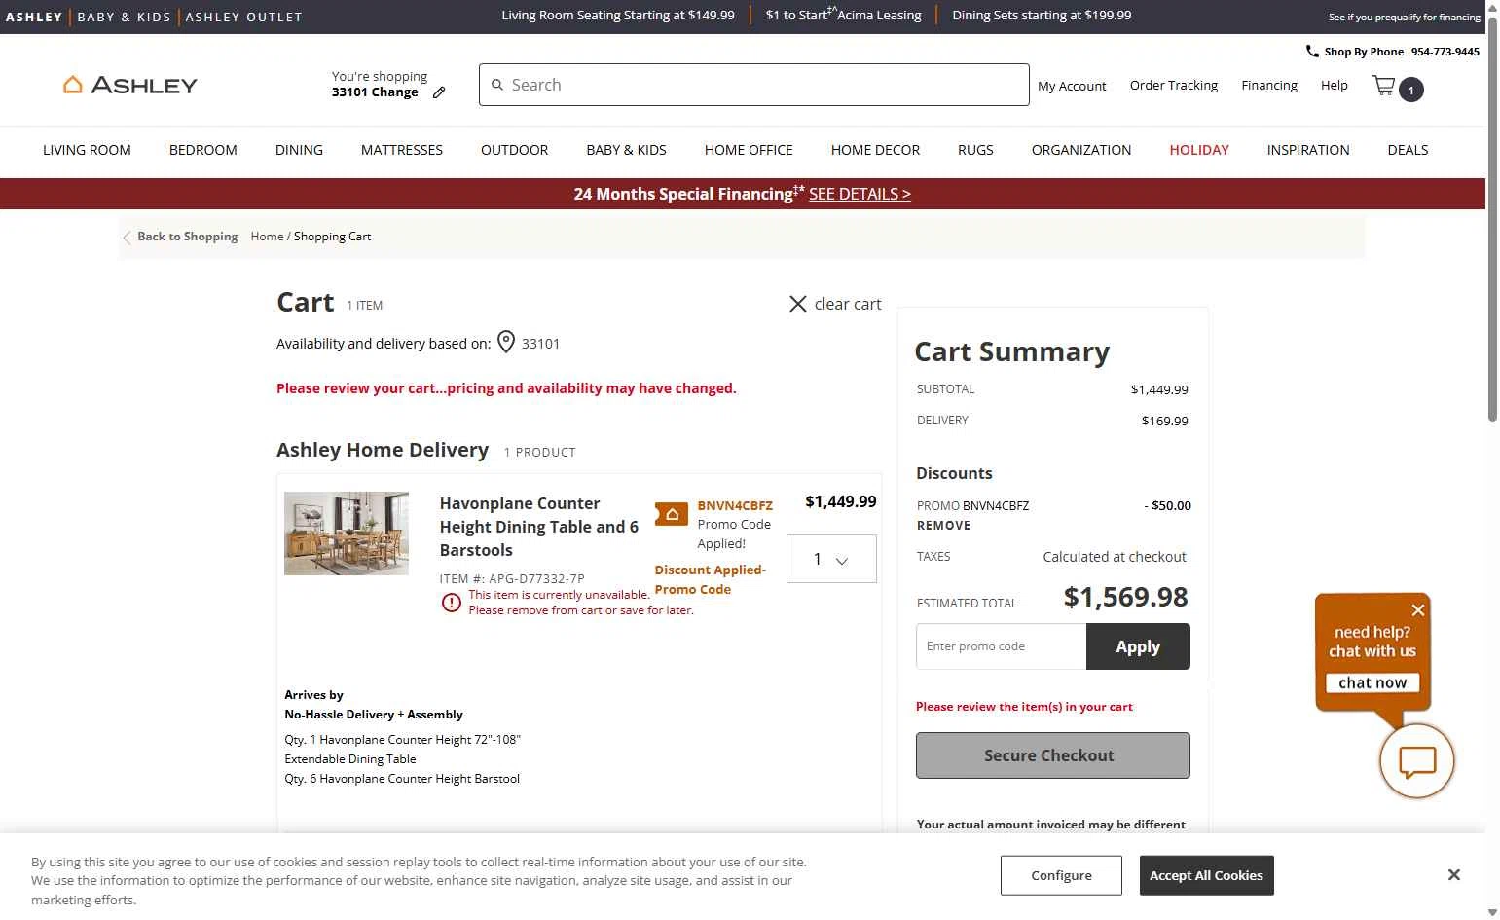Open the Havonplane dining set thumbnail
The height and width of the screenshot is (920, 1500).
click(x=347, y=534)
